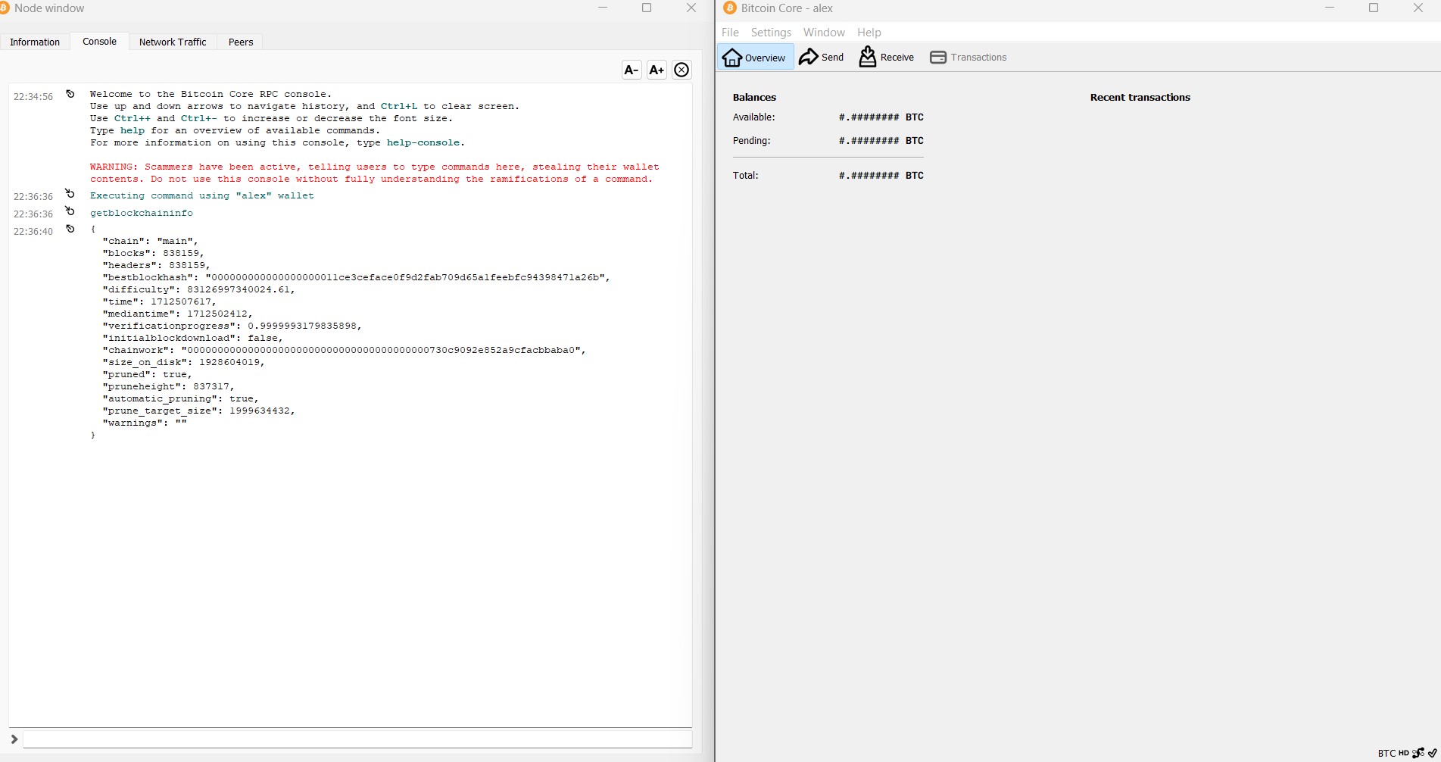1441x762 pixels.
Task: Click the Recent transactions heading
Action: tap(1140, 97)
